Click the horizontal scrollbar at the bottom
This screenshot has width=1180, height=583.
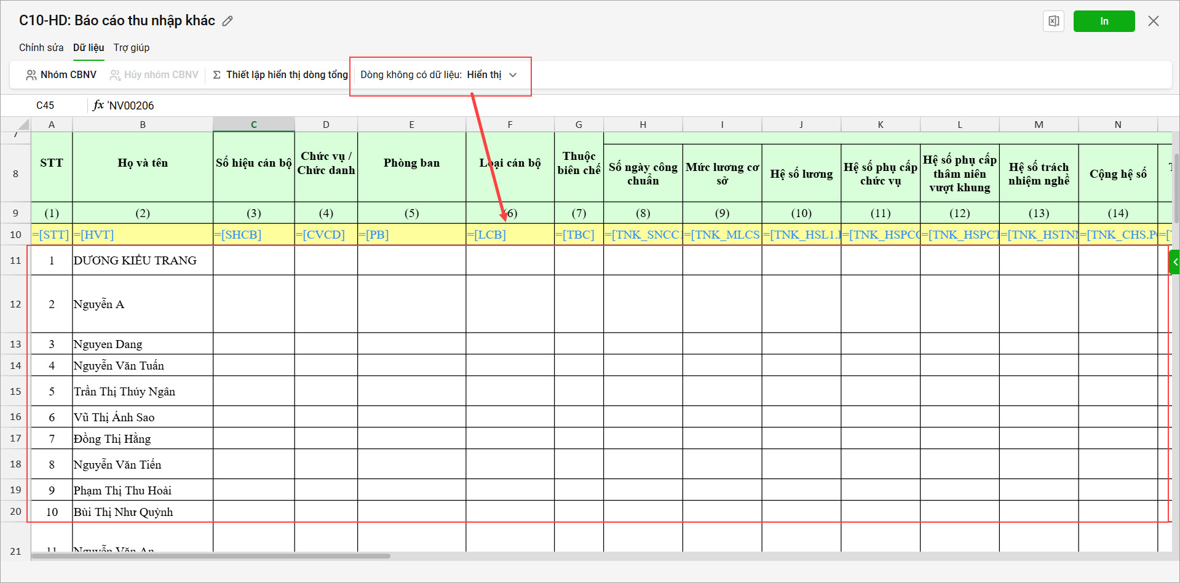pos(211,556)
